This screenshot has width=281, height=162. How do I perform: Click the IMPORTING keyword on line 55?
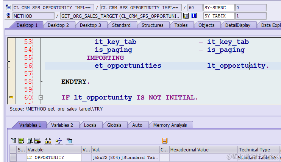[105, 58]
